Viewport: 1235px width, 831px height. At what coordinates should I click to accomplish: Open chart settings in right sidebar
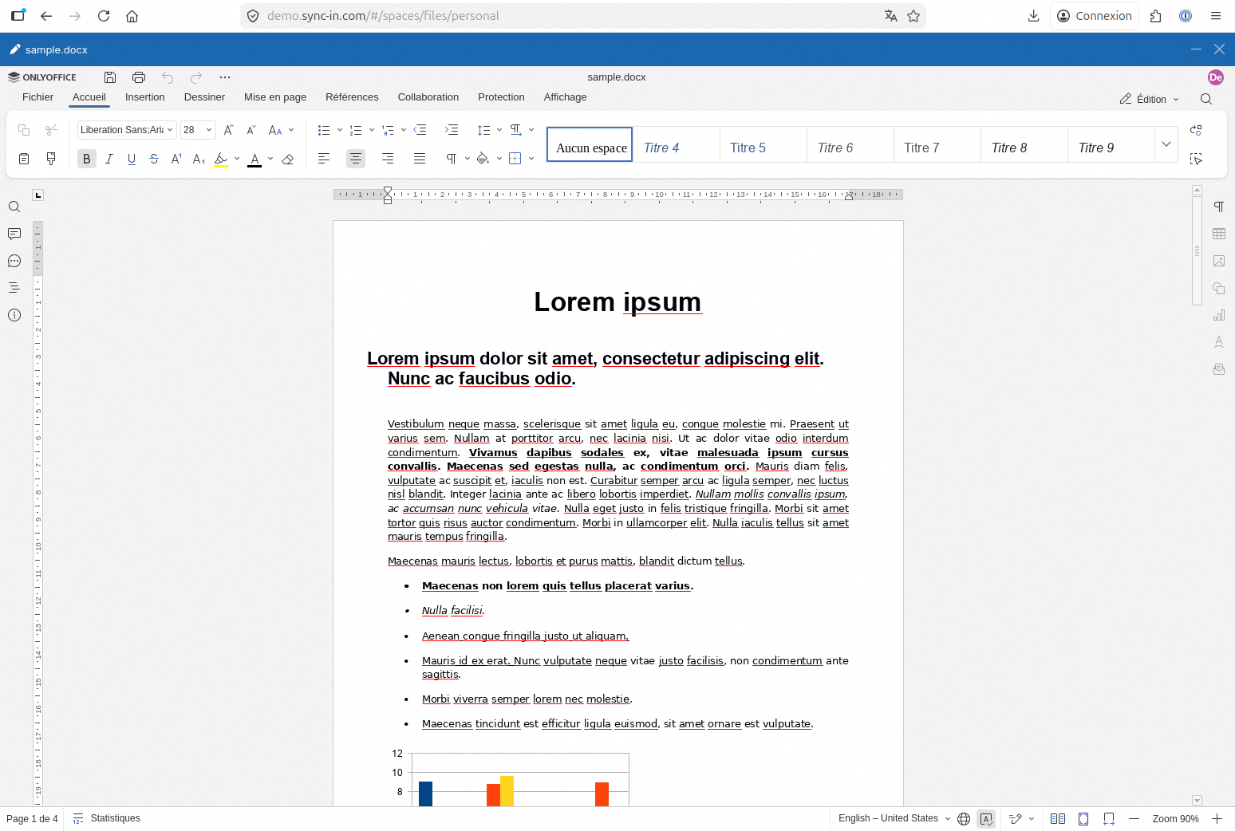(x=1219, y=315)
